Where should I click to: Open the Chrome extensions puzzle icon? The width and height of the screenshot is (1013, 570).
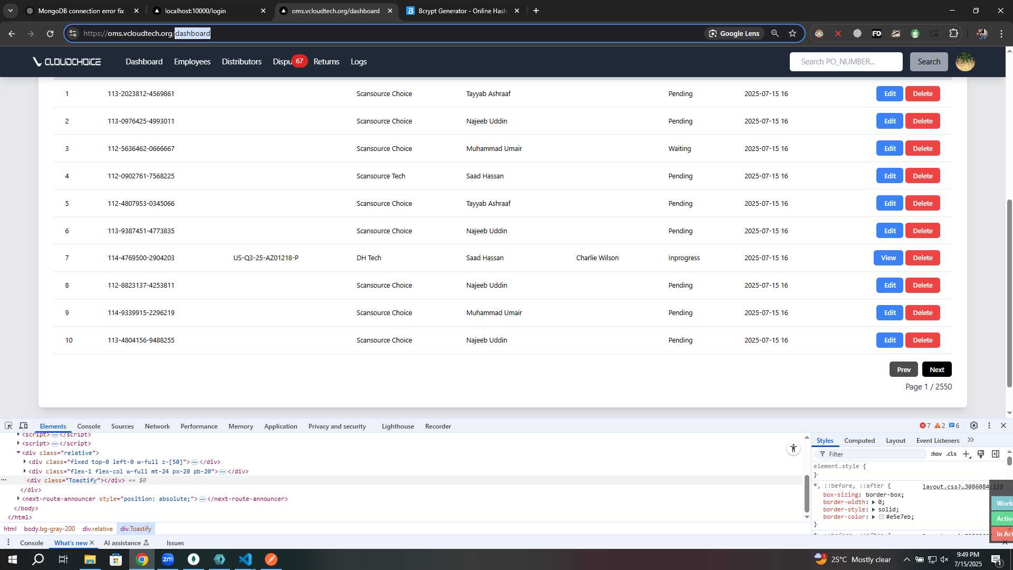click(x=953, y=33)
